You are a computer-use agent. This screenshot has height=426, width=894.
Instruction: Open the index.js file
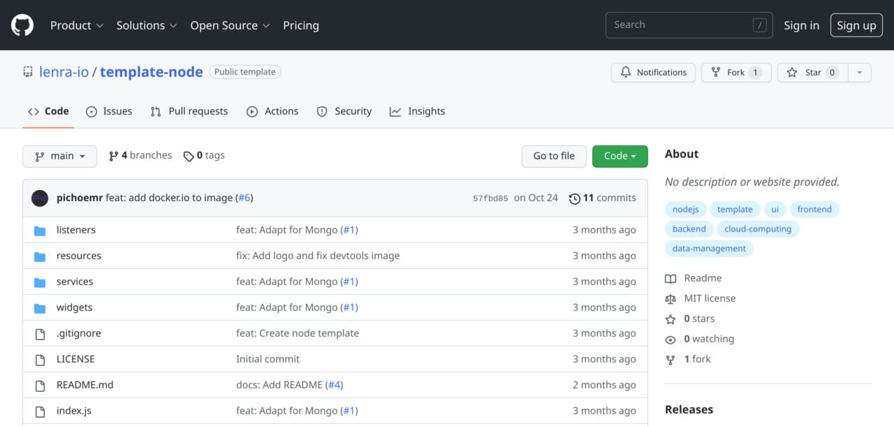tap(74, 411)
